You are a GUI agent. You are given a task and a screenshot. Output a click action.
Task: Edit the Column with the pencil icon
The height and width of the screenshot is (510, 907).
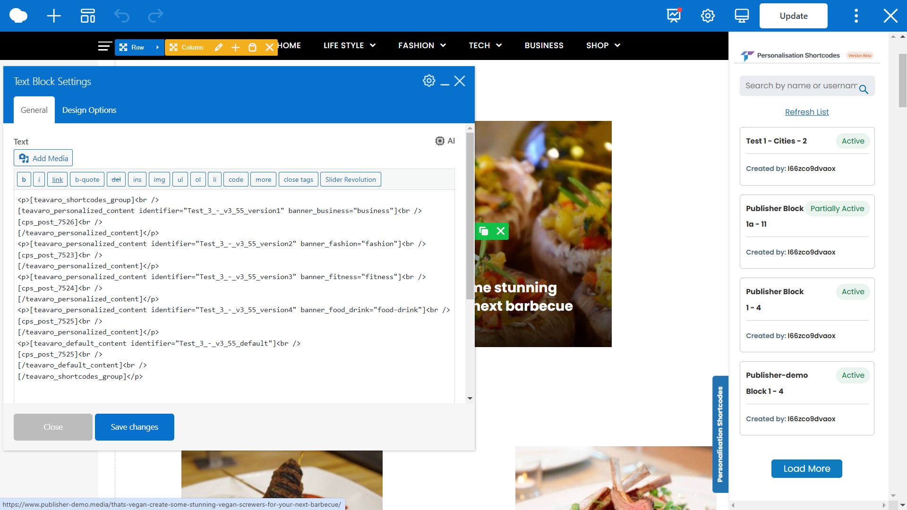click(x=219, y=47)
